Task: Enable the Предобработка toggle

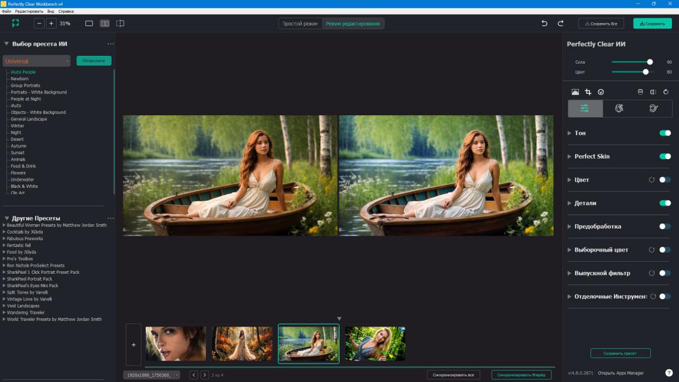Action: coord(665,226)
